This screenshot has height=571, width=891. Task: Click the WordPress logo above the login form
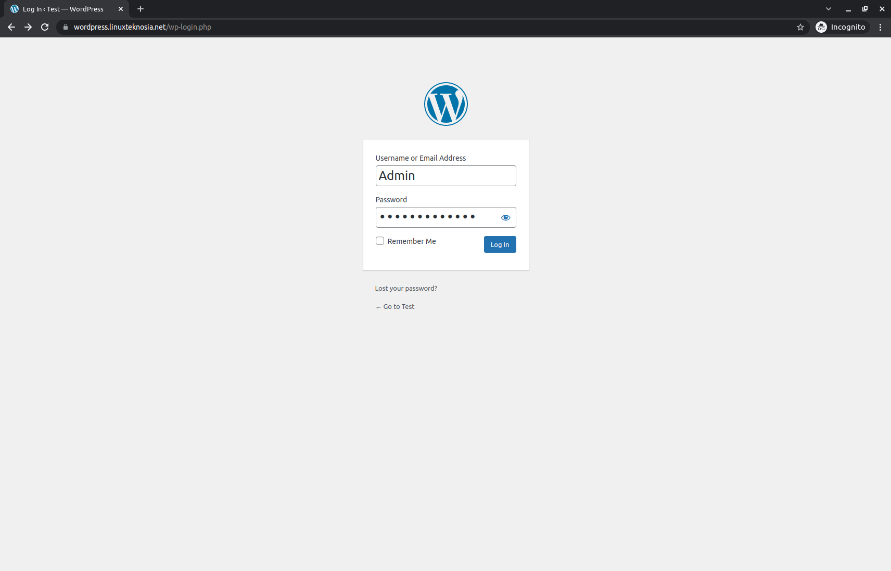(x=446, y=103)
